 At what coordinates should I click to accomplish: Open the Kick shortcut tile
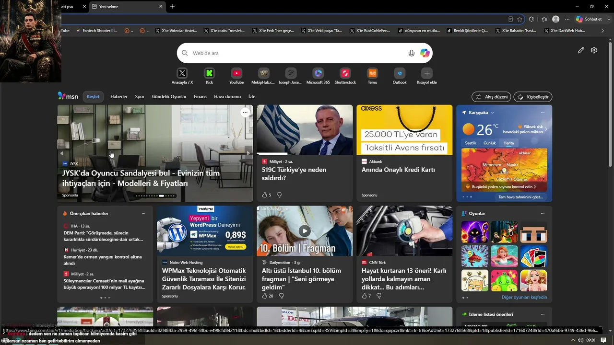pos(209,76)
